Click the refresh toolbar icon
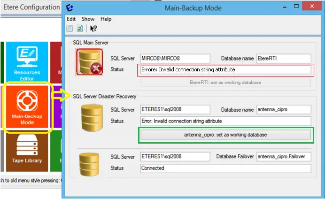325x199 pixels. pyautogui.click(x=79, y=28)
